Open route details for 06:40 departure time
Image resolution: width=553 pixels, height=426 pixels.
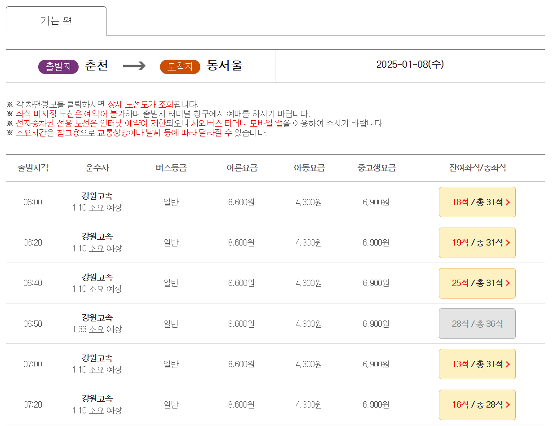point(33,283)
